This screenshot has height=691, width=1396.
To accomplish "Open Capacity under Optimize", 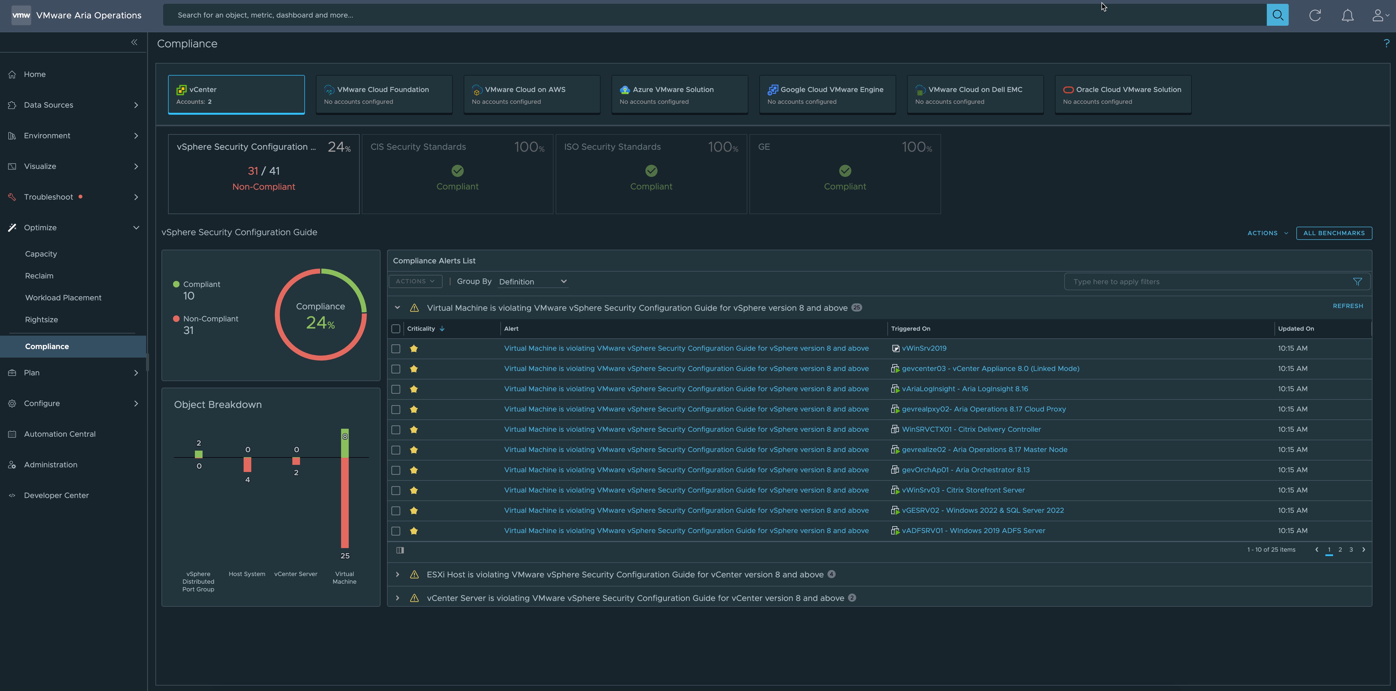I will click(x=41, y=254).
